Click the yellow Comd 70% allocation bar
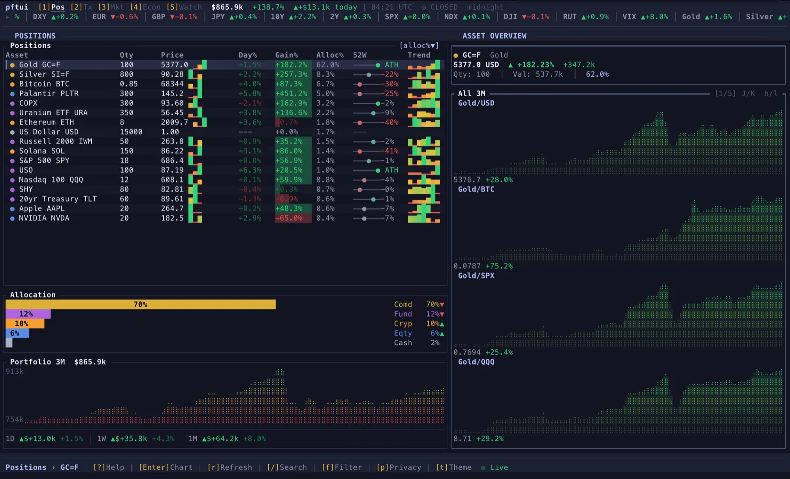This screenshot has height=479, width=790. point(140,304)
